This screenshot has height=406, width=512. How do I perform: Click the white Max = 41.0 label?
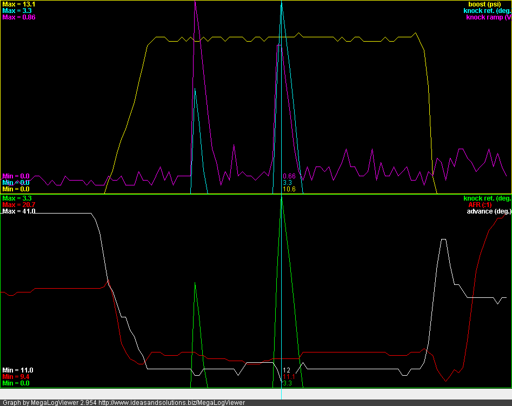[x=19, y=211]
